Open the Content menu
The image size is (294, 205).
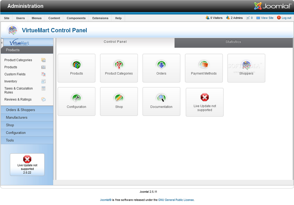click(x=54, y=18)
